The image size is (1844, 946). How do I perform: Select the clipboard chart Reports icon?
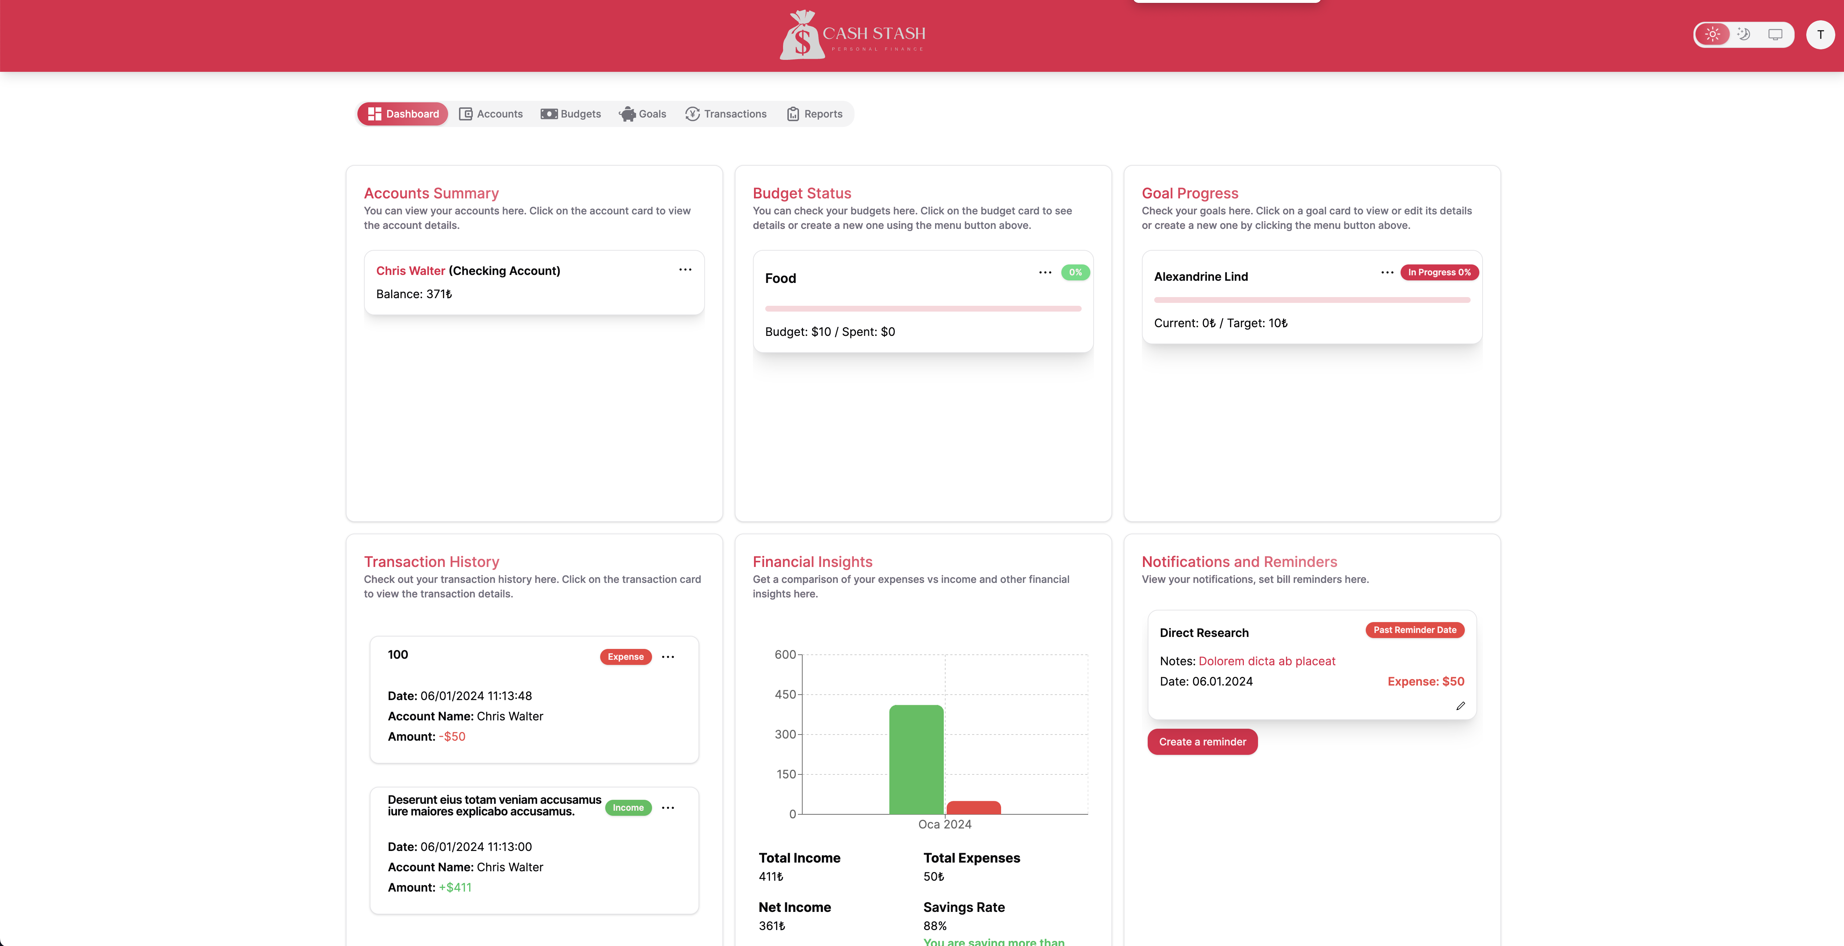pos(792,114)
